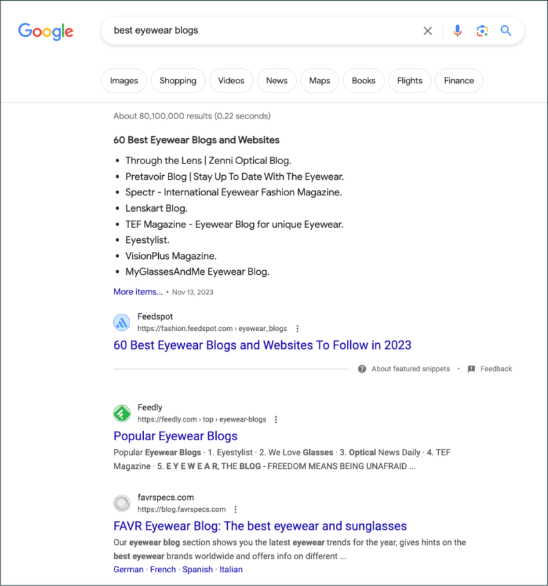Activate voice search with the microphone icon
548x586 pixels.
coord(458,31)
